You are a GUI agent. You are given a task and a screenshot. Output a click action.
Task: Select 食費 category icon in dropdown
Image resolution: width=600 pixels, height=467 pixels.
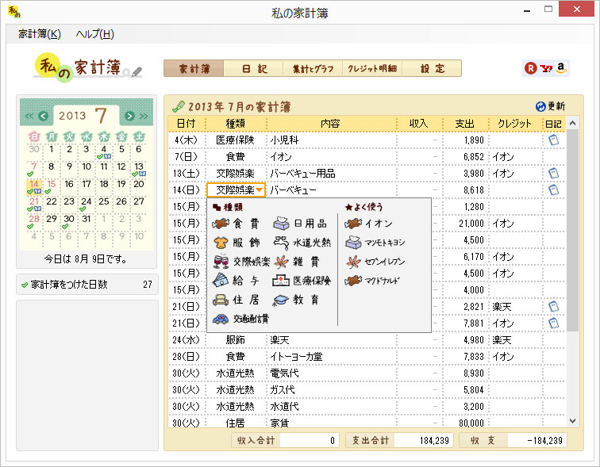pos(221,224)
